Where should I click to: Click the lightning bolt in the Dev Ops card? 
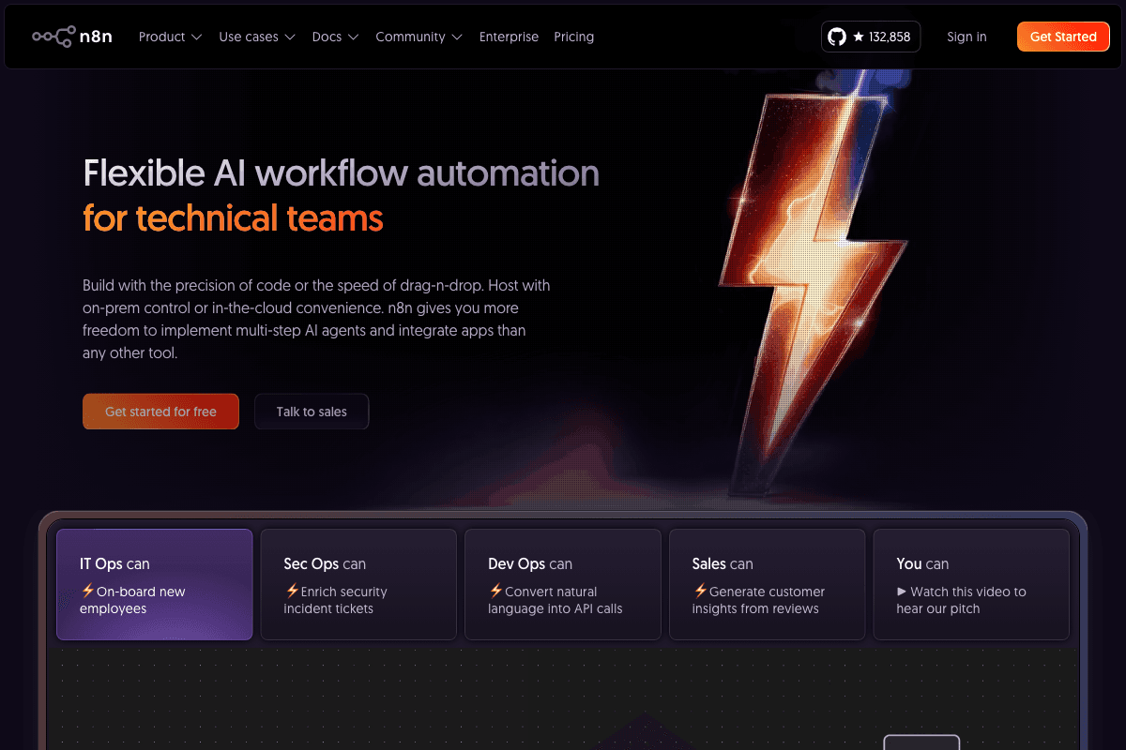495,592
